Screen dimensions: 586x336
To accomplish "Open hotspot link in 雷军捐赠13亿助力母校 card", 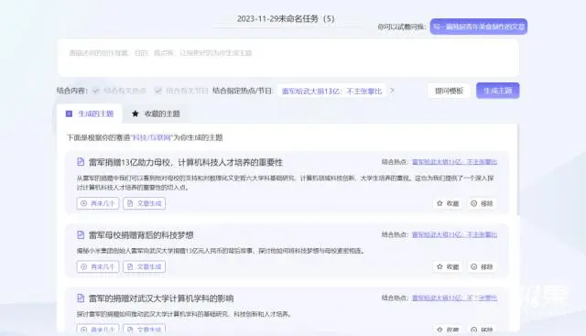I will pos(454,162).
